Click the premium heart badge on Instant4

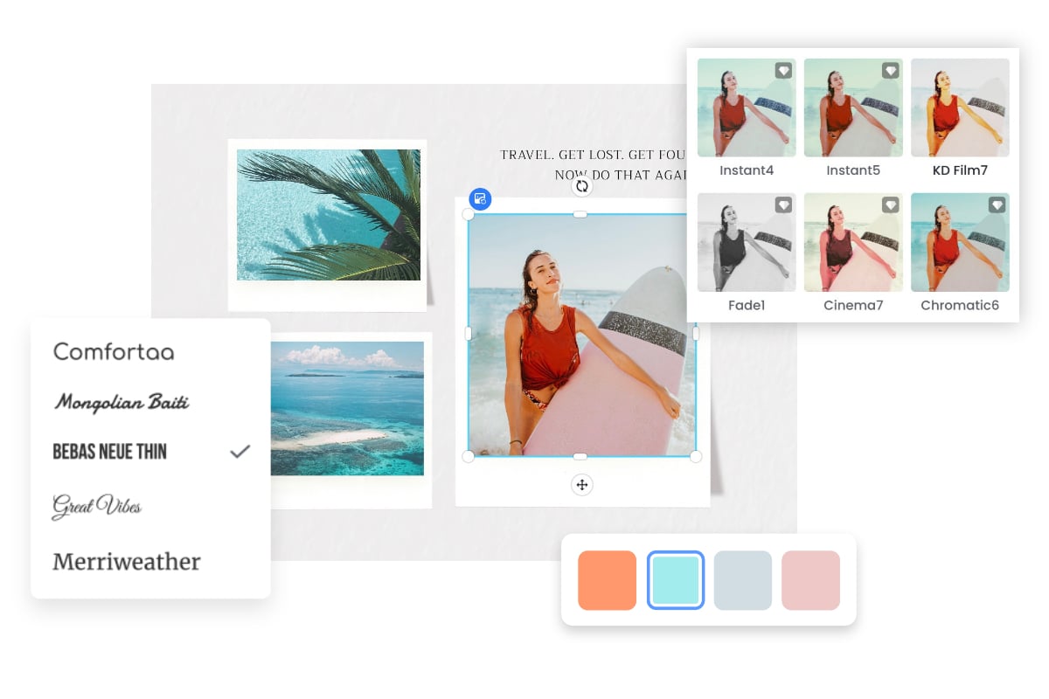[x=783, y=71]
